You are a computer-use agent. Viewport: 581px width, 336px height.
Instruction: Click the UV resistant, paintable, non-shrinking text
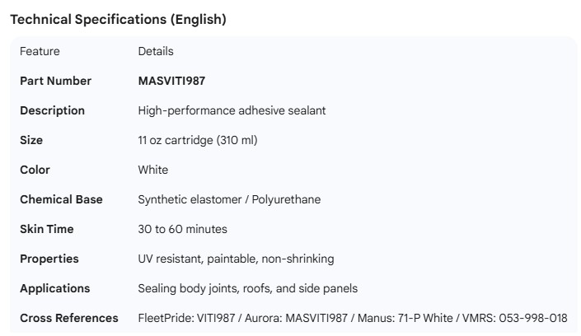236,259
